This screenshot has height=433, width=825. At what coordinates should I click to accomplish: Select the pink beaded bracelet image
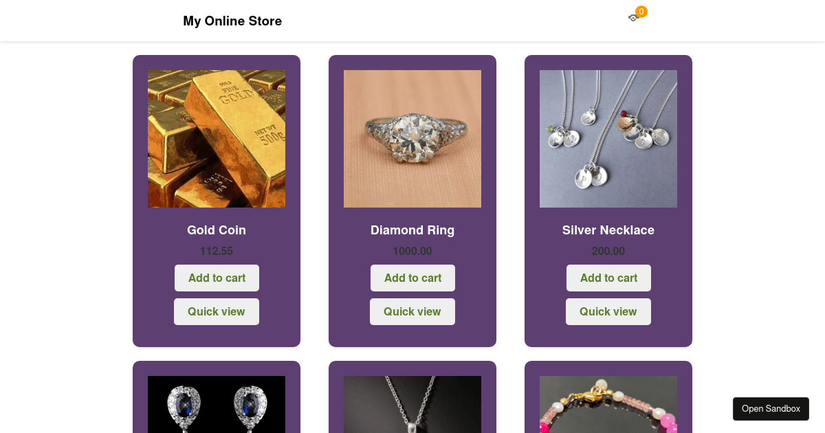coord(608,404)
